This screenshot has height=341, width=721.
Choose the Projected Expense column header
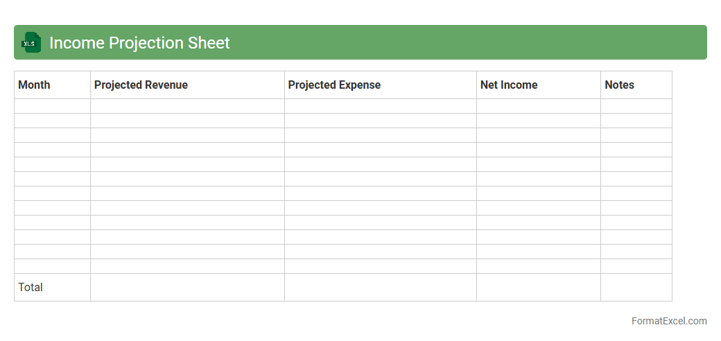(x=334, y=85)
